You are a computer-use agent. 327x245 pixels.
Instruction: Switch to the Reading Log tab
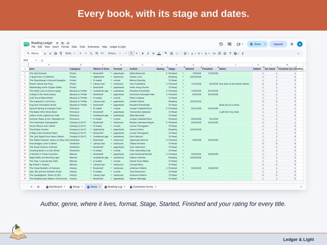[x=115, y=187]
